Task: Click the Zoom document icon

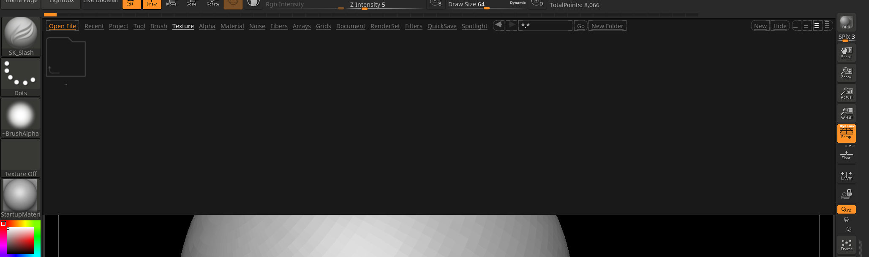Action: pyautogui.click(x=846, y=73)
